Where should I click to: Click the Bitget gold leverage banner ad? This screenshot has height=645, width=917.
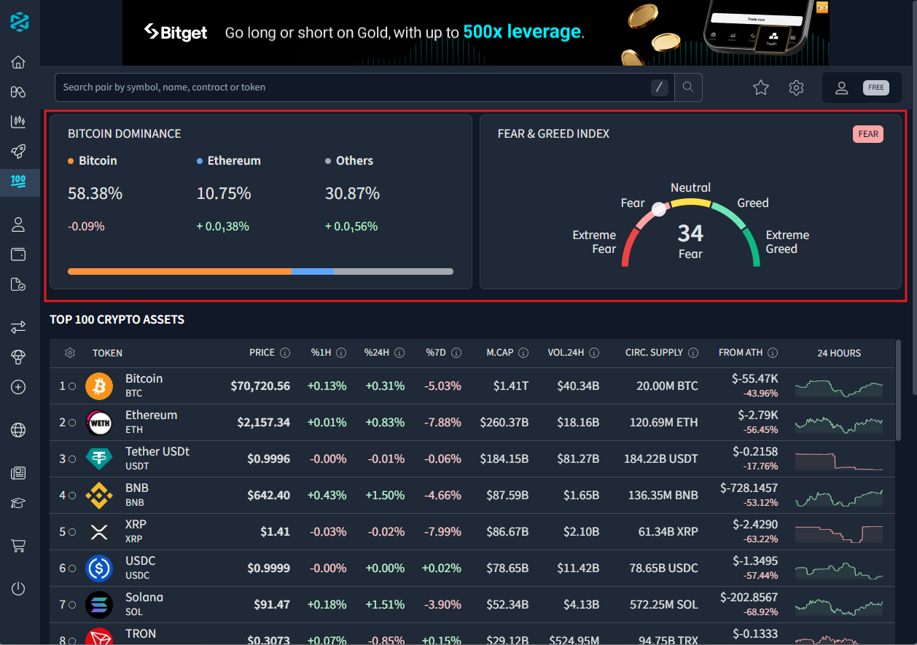coord(475,33)
